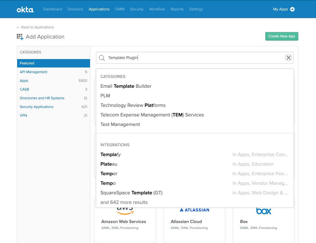The image size is (316, 243).
Task: Click the search magnifier icon
Action: [x=102, y=58]
